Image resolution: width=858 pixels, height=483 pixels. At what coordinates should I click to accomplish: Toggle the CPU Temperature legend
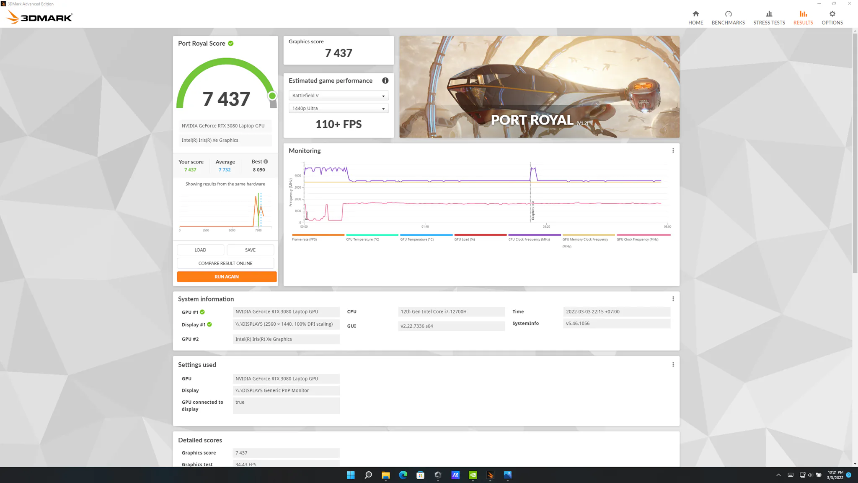click(x=372, y=237)
